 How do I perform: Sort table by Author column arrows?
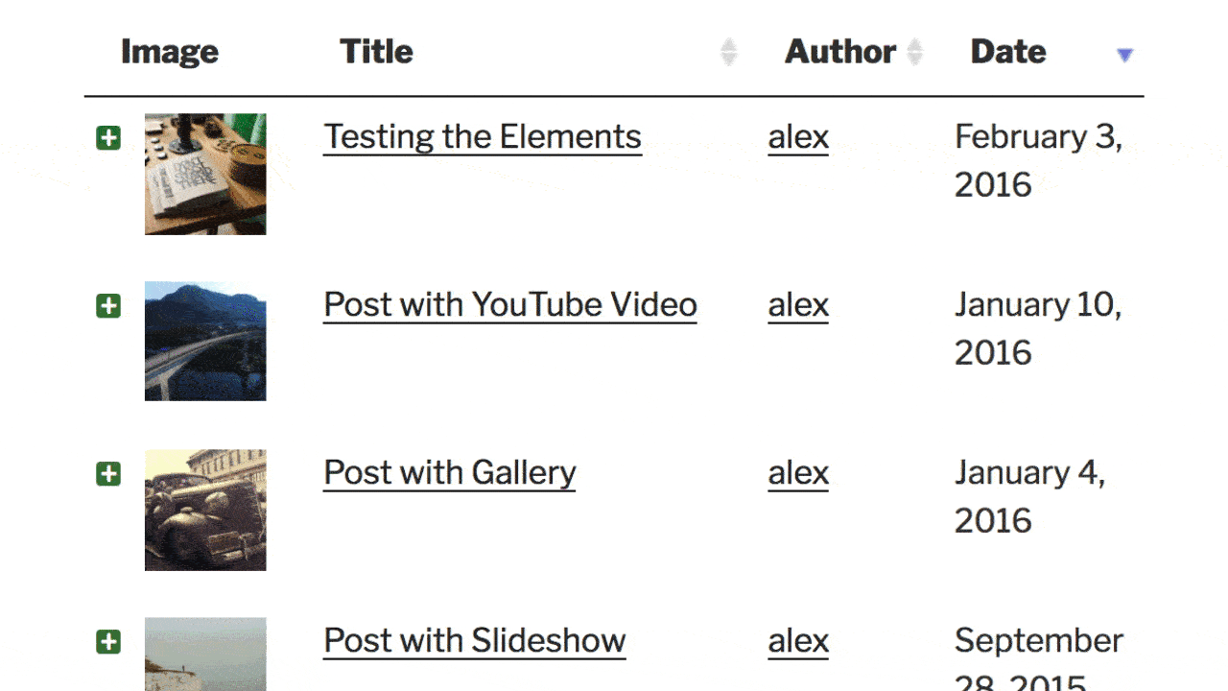tap(915, 52)
